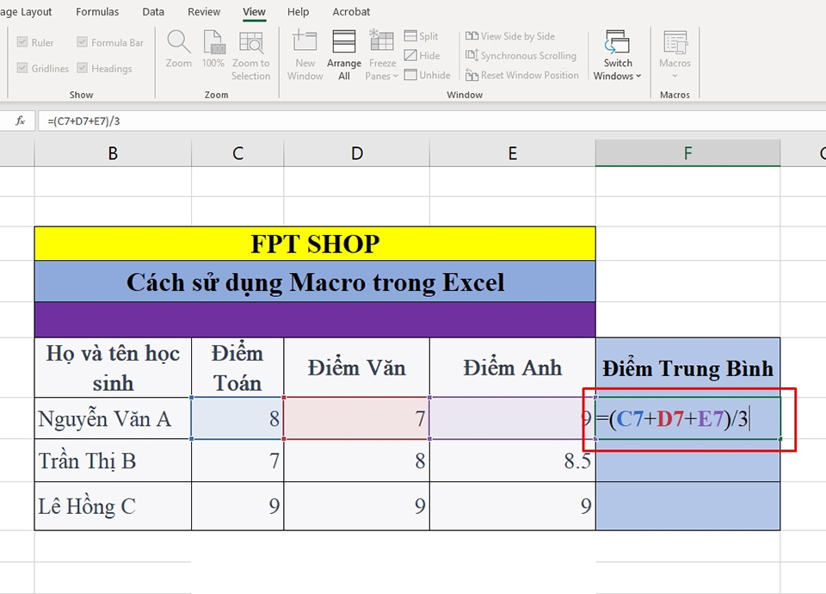Open the Switch Windows dropdown
This screenshot has height=594, width=826.
tap(618, 55)
